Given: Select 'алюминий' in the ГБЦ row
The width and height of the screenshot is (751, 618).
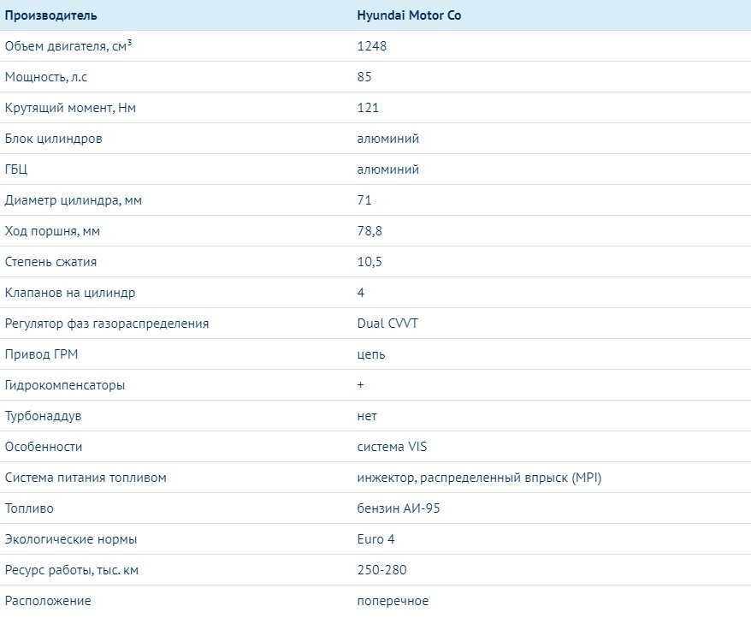Looking at the screenshot, I should click(388, 169).
